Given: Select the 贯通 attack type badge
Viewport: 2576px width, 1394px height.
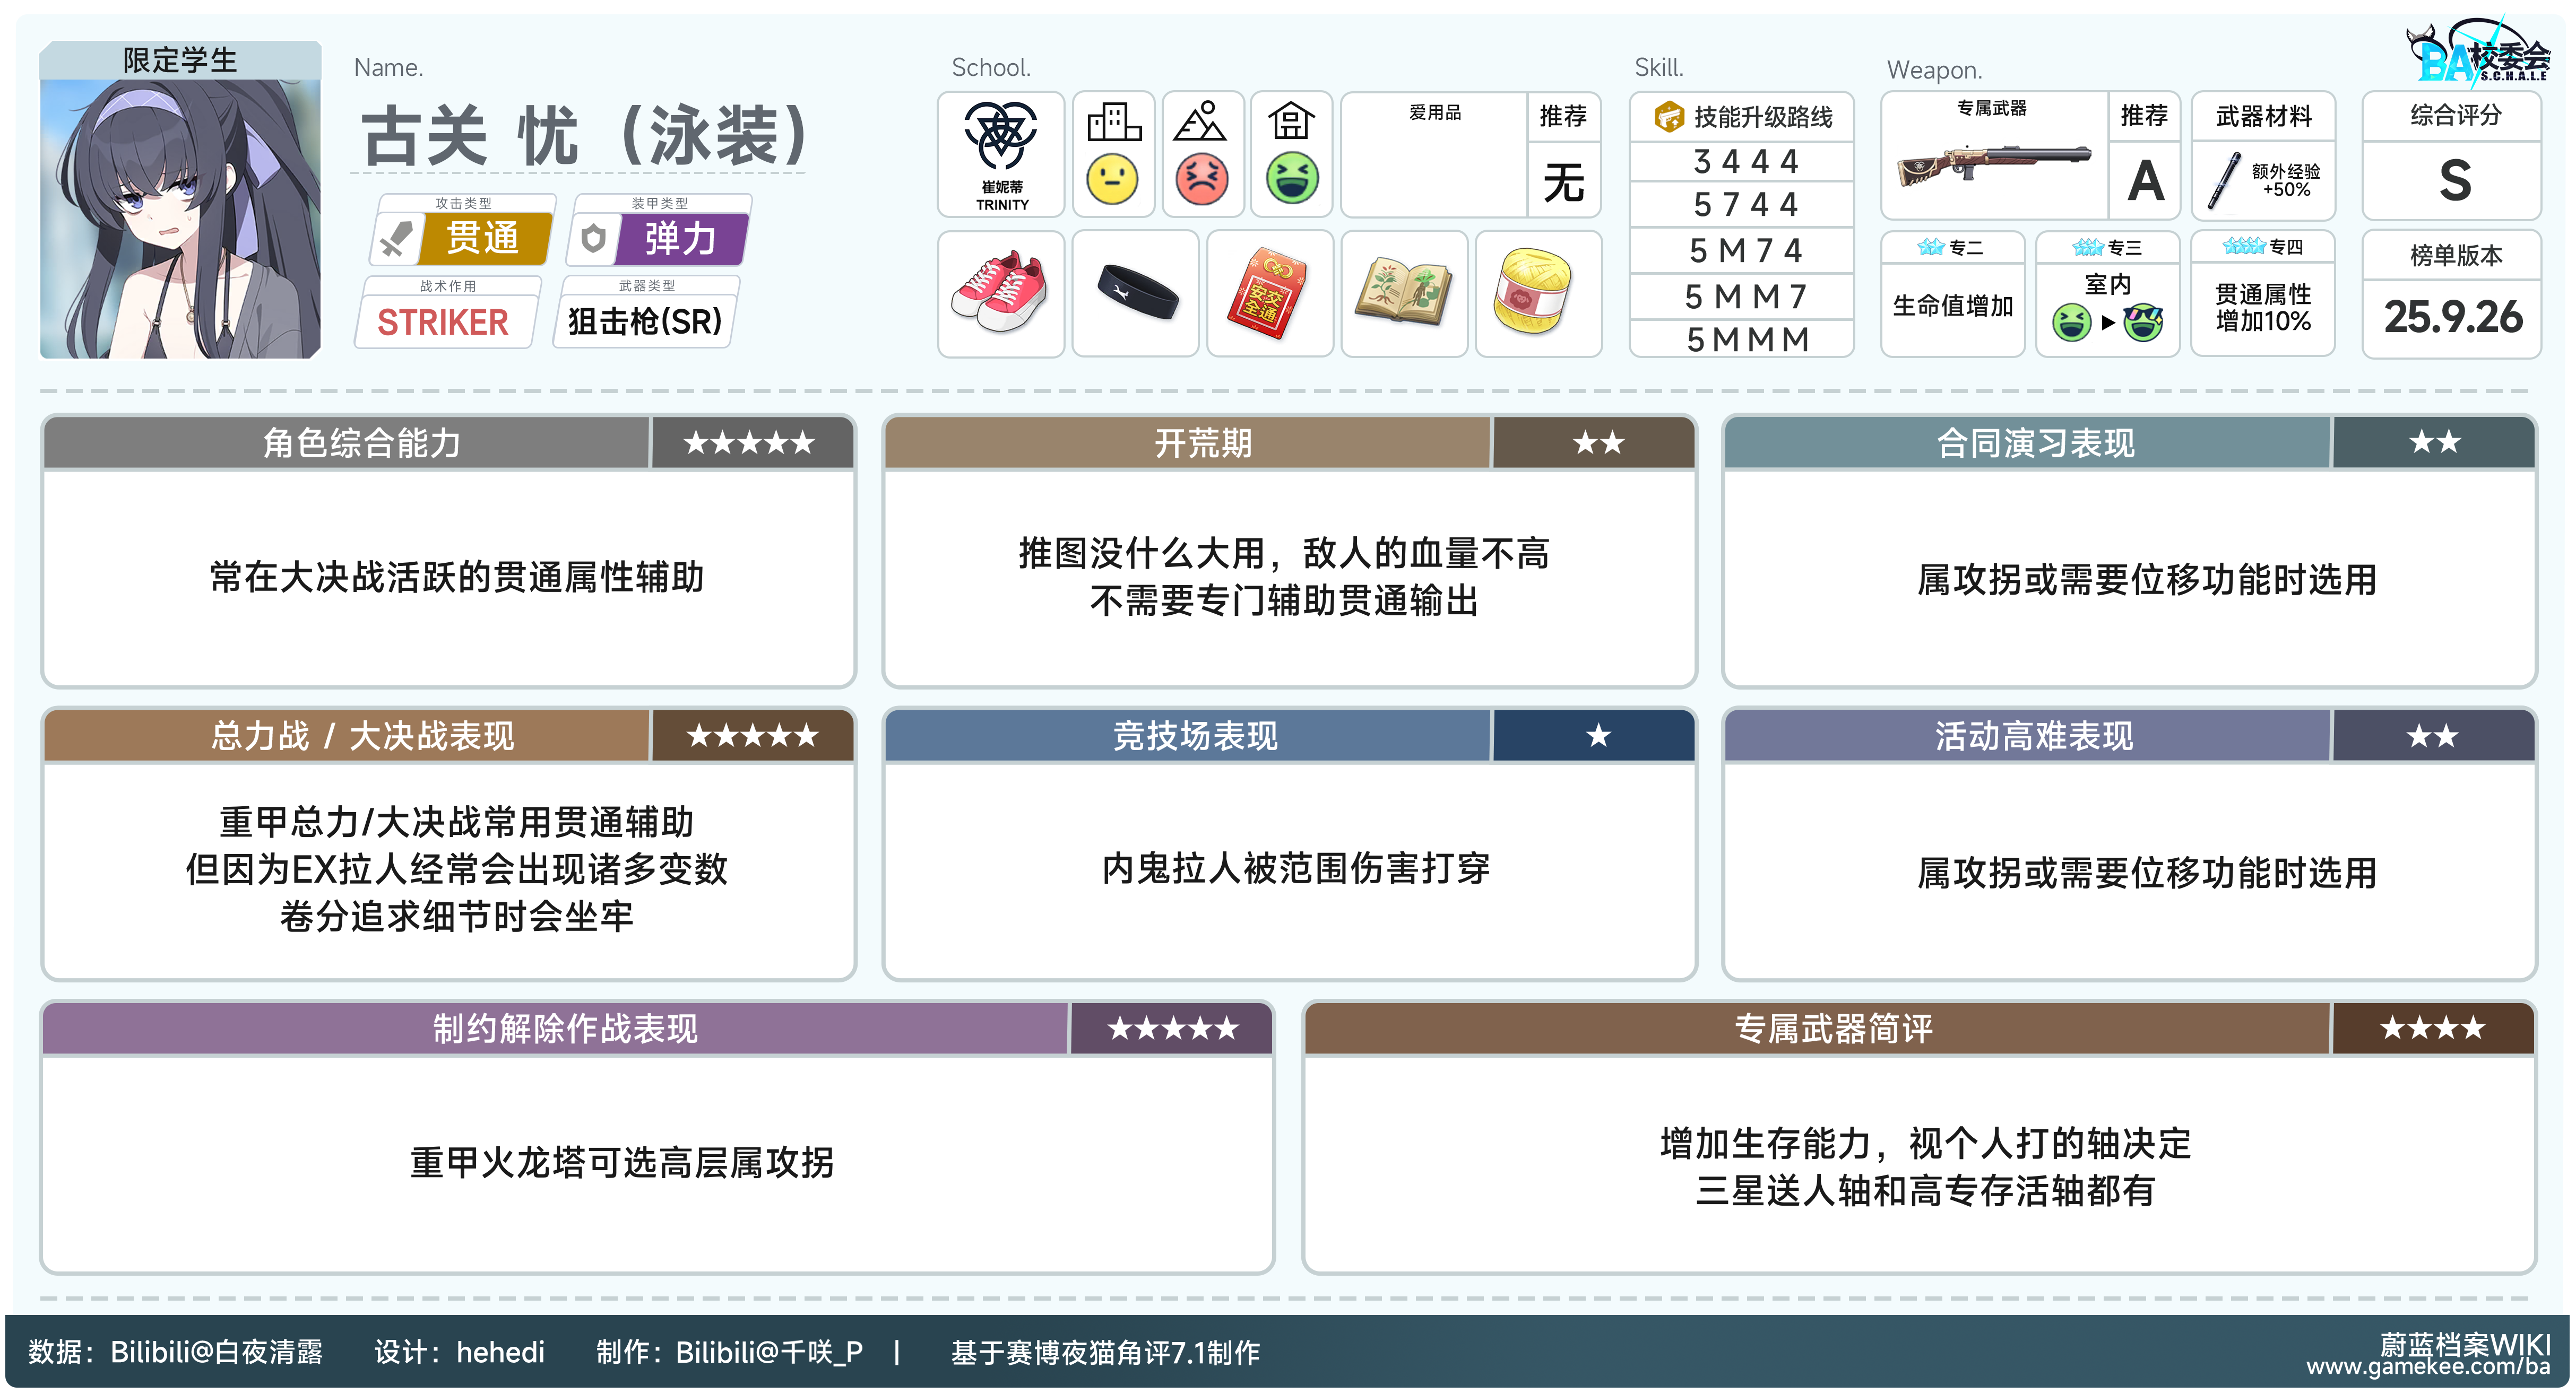Looking at the screenshot, I should 483,239.
